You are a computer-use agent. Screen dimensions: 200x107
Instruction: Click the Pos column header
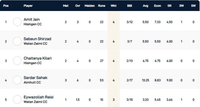click(6, 5)
